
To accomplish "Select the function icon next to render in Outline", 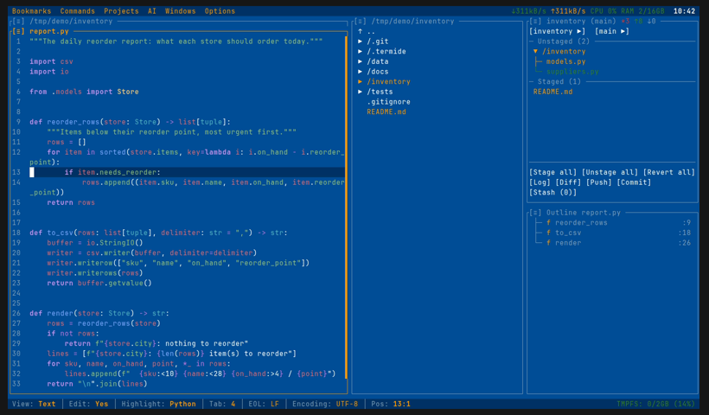I will point(548,243).
